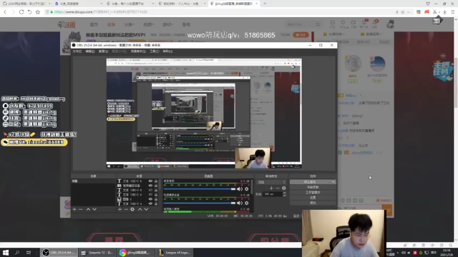
Task: Move source up in sources list
Action: 140,209
